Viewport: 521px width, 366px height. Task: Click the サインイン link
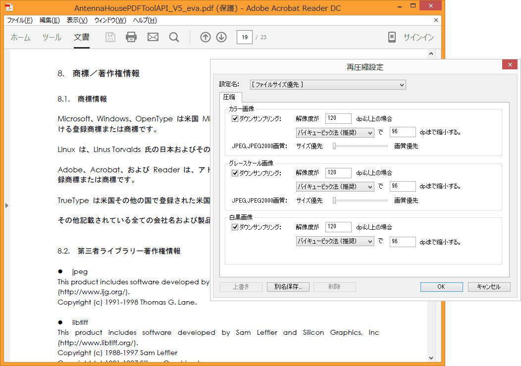point(418,37)
